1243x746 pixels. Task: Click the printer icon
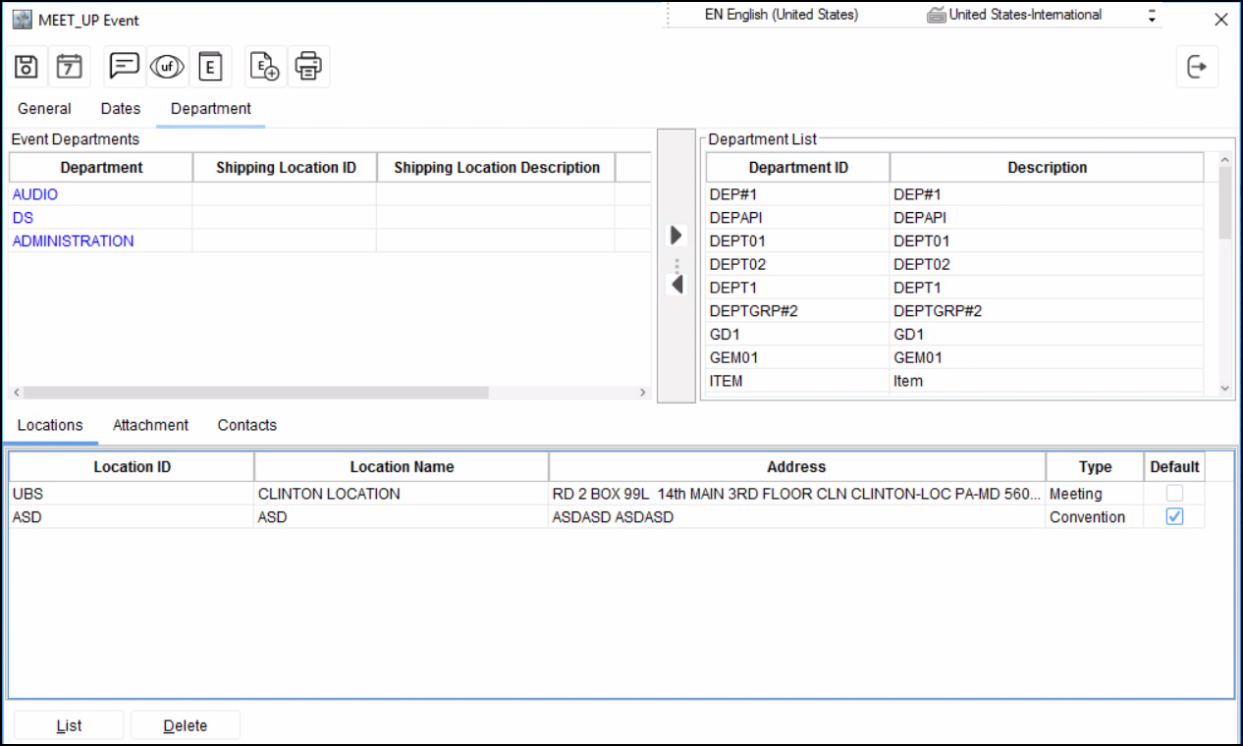(x=308, y=67)
